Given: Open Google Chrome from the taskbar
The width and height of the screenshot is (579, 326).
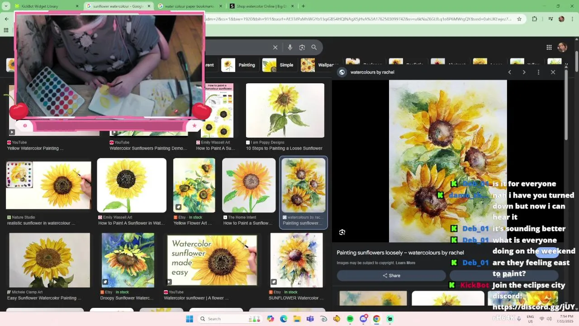Looking at the screenshot, I should (x=376, y=319).
